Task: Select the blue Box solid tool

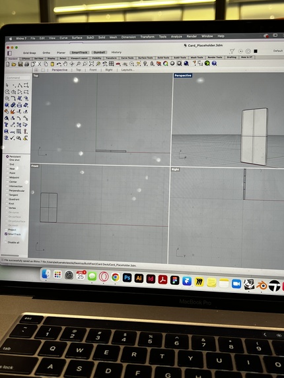Action: coord(7,105)
